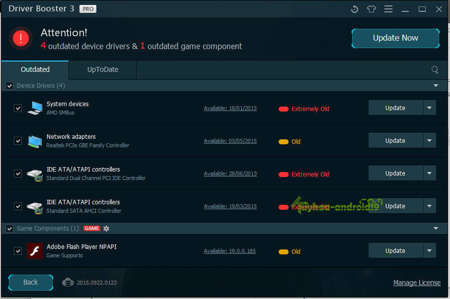Click the search magnifier icon
This screenshot has width=450, height=299.
(435, 70)
